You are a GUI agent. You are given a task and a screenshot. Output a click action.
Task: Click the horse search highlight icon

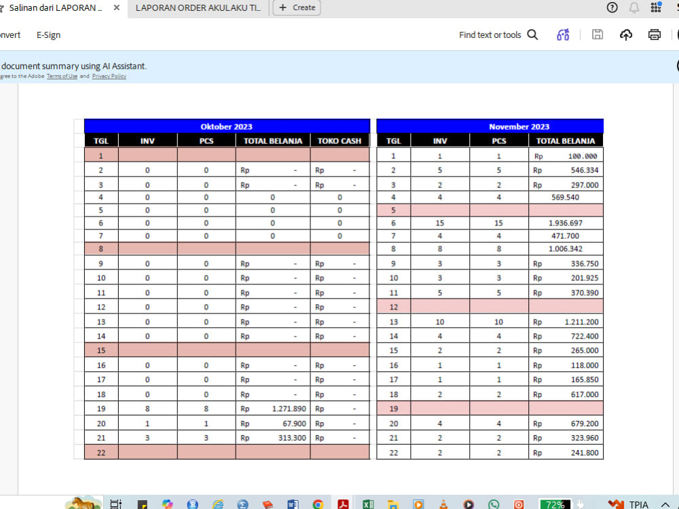[x=83, y=503]
